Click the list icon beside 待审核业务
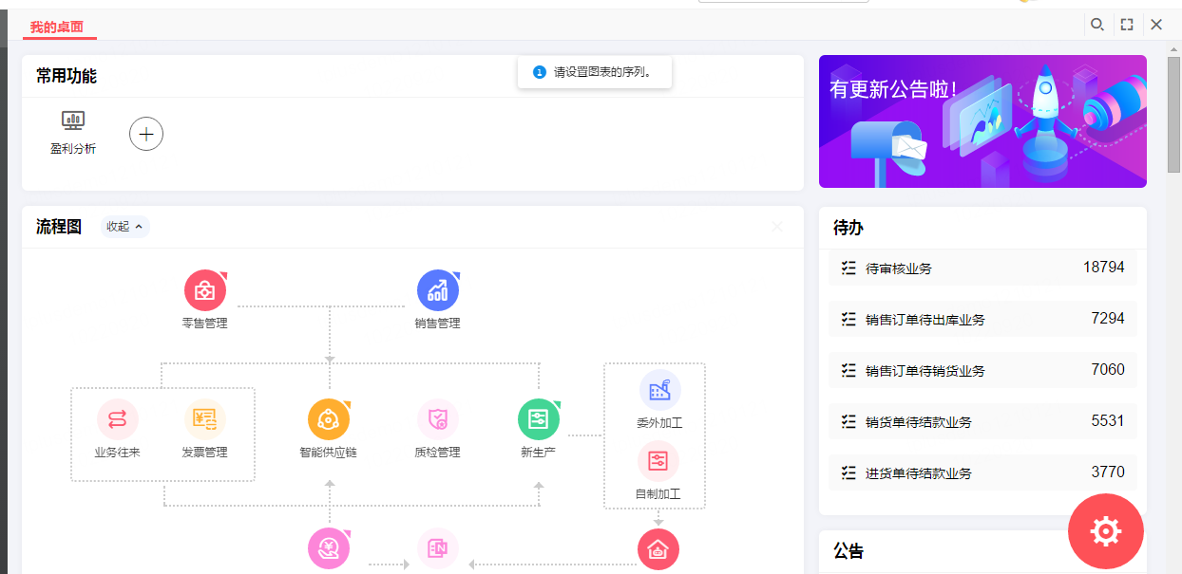 [848, 268]
